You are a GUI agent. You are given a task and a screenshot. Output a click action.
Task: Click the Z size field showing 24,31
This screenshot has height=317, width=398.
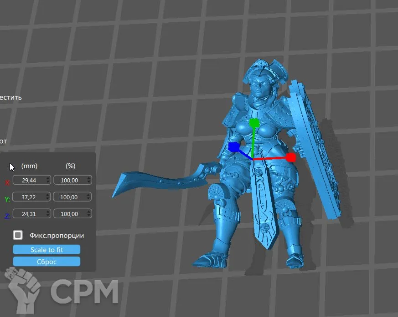coord(30,213)
